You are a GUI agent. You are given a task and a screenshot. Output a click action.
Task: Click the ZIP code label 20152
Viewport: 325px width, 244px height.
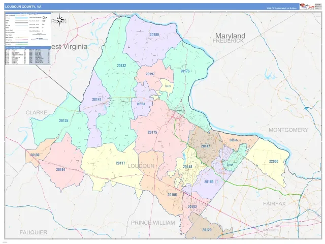[192, 207]
